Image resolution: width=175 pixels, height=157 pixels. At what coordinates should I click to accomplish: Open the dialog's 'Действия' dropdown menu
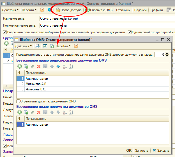(x=23, y=46)
